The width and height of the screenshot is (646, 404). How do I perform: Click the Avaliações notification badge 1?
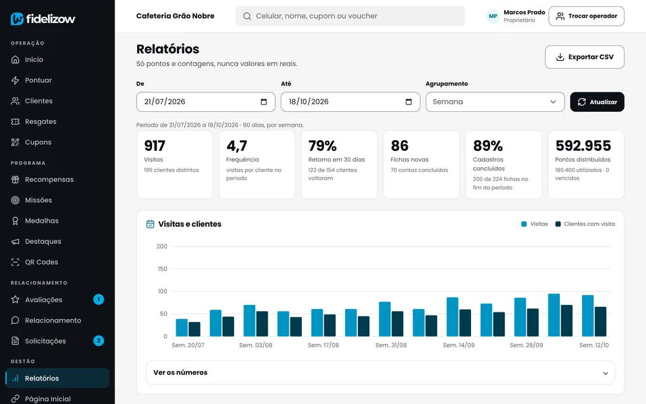[x=98, y=299]
